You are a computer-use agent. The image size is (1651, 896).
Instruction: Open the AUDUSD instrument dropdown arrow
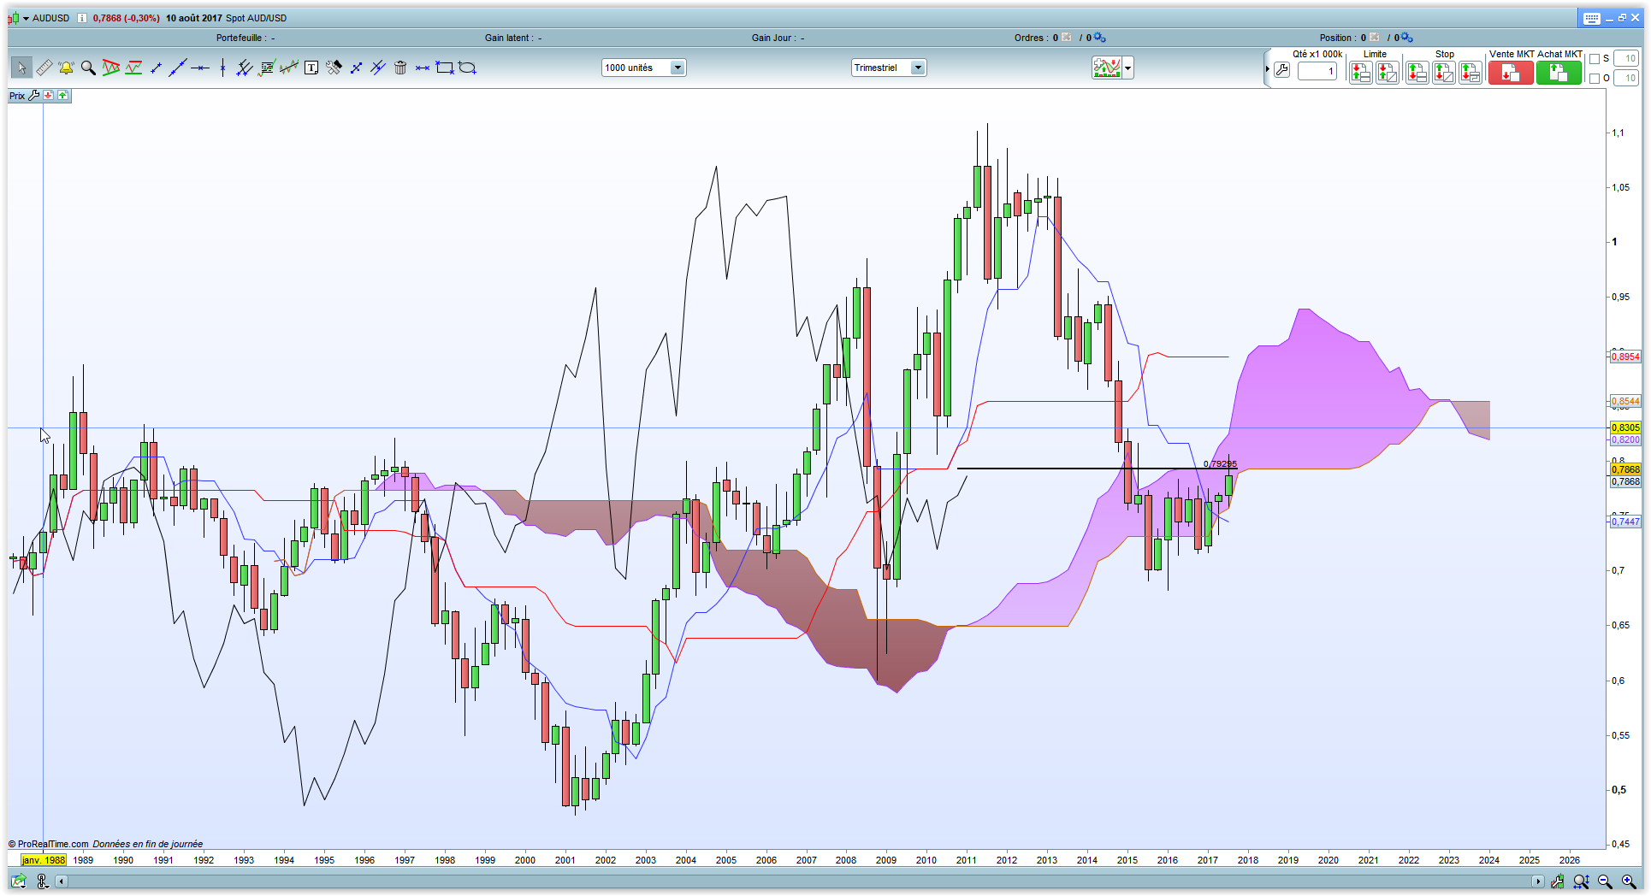[26, 18]
